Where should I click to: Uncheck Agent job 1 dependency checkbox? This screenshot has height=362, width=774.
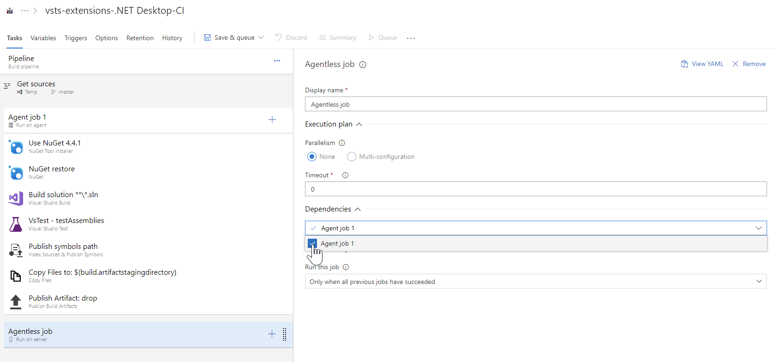click(312, 243)
